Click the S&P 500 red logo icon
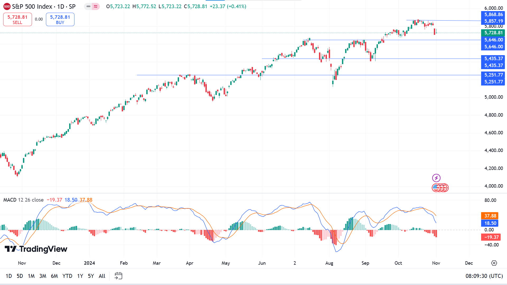507x285 pixels. point(7,7)
